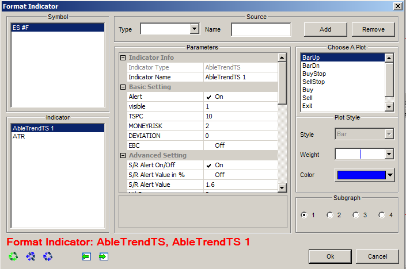Select the Buy plot
Viewport: 406px width, 269px height.
pyautogui.click(x=343, y=90)
